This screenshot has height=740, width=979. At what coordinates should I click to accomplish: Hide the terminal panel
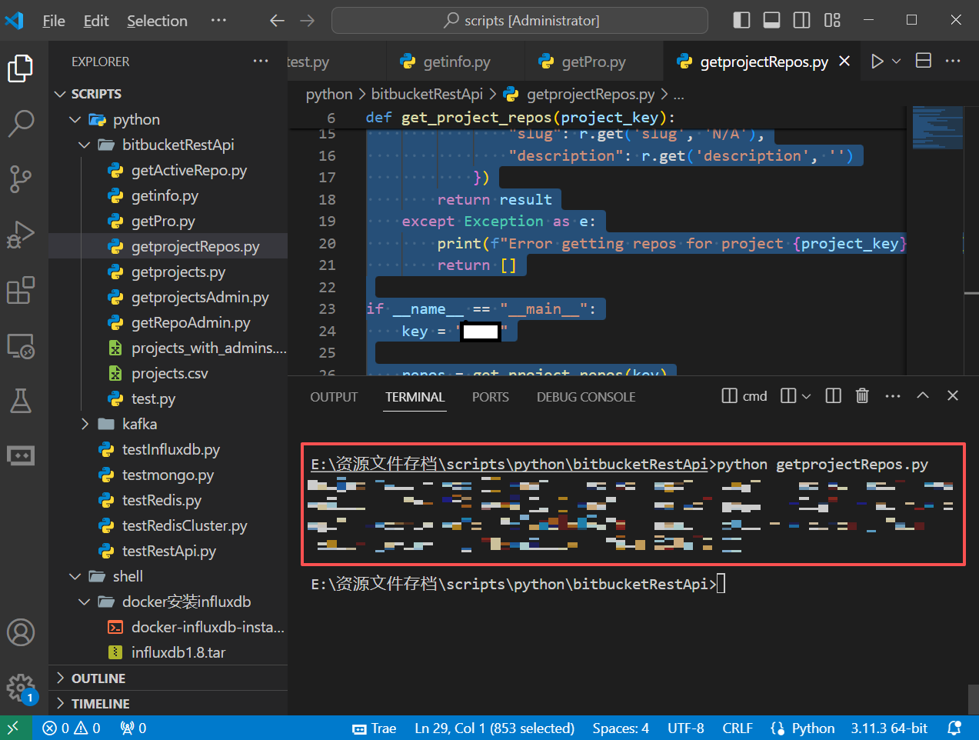tap(953, 395)
